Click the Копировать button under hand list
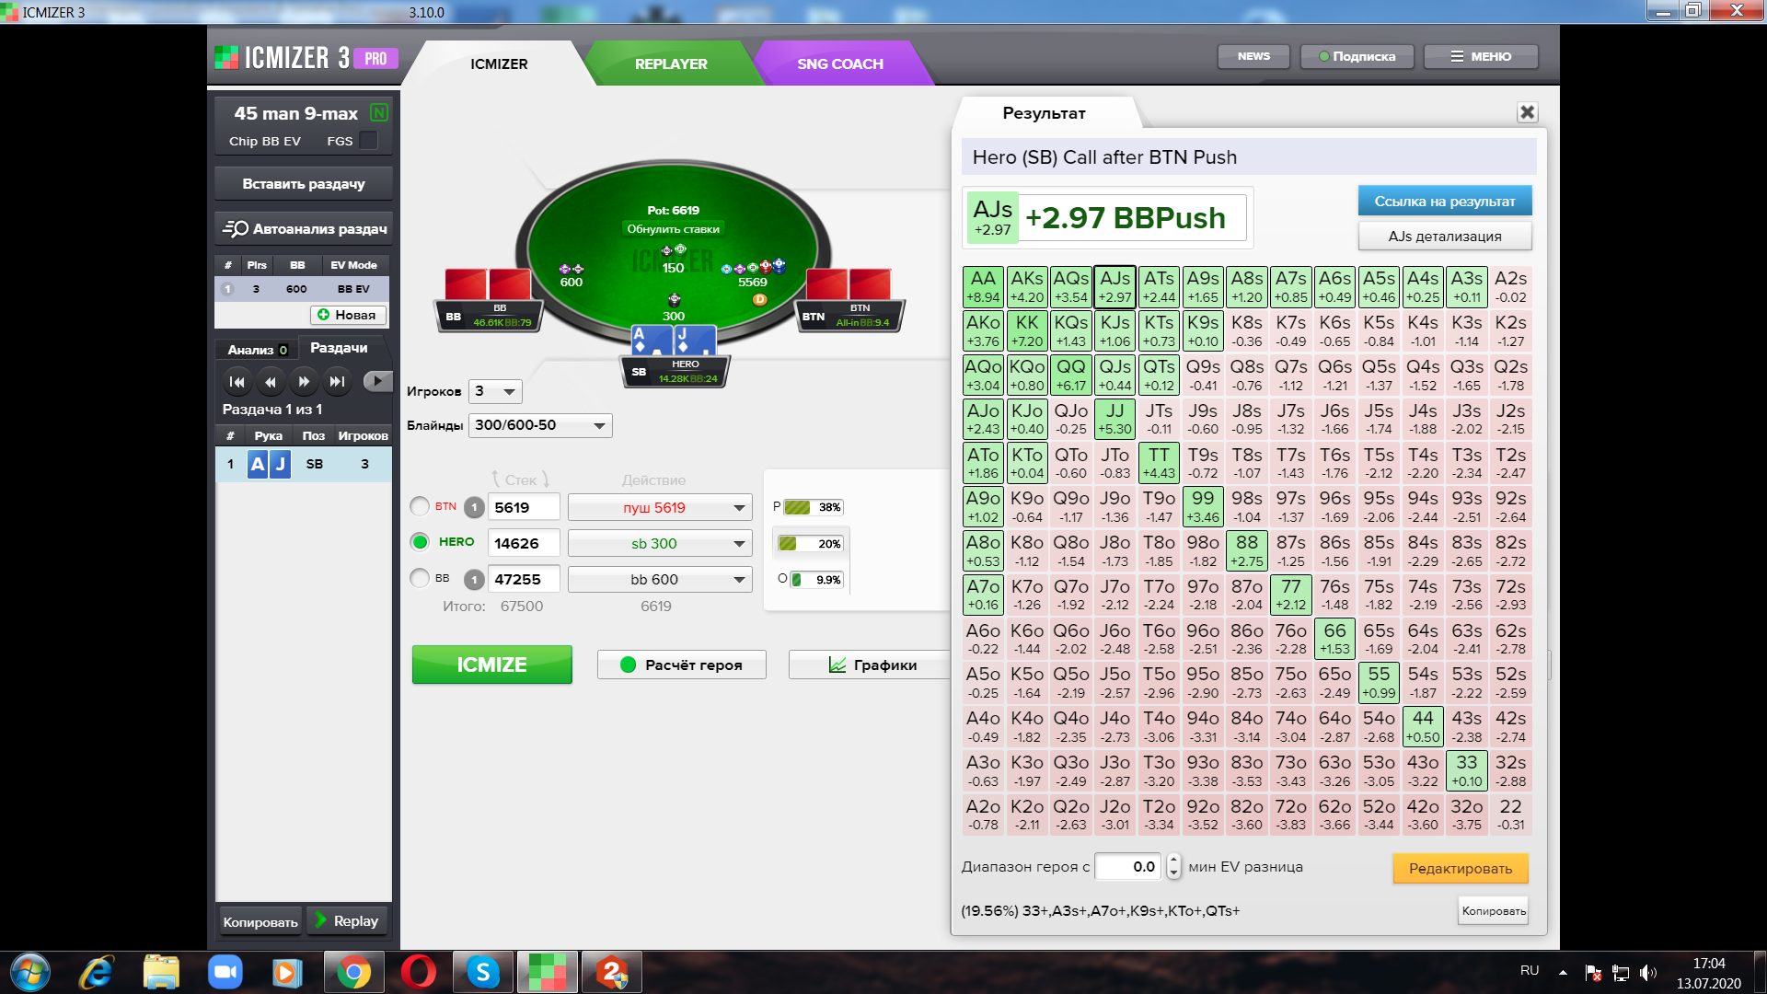 [260, 921]
